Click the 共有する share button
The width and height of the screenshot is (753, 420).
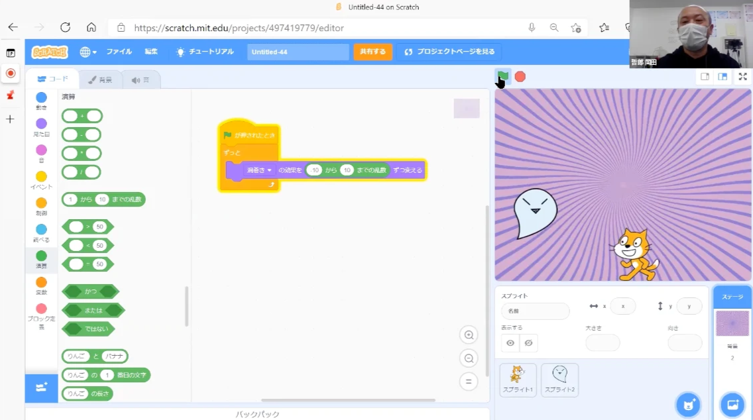pos(373,52)
